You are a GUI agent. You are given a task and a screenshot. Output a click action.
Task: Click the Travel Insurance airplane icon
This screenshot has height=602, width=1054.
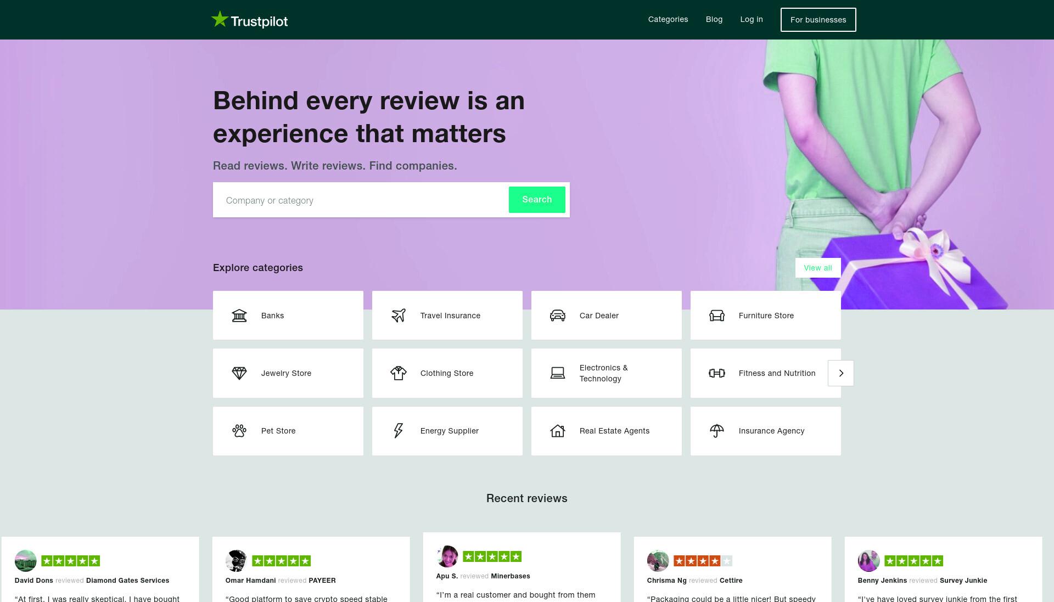point(399,316)
